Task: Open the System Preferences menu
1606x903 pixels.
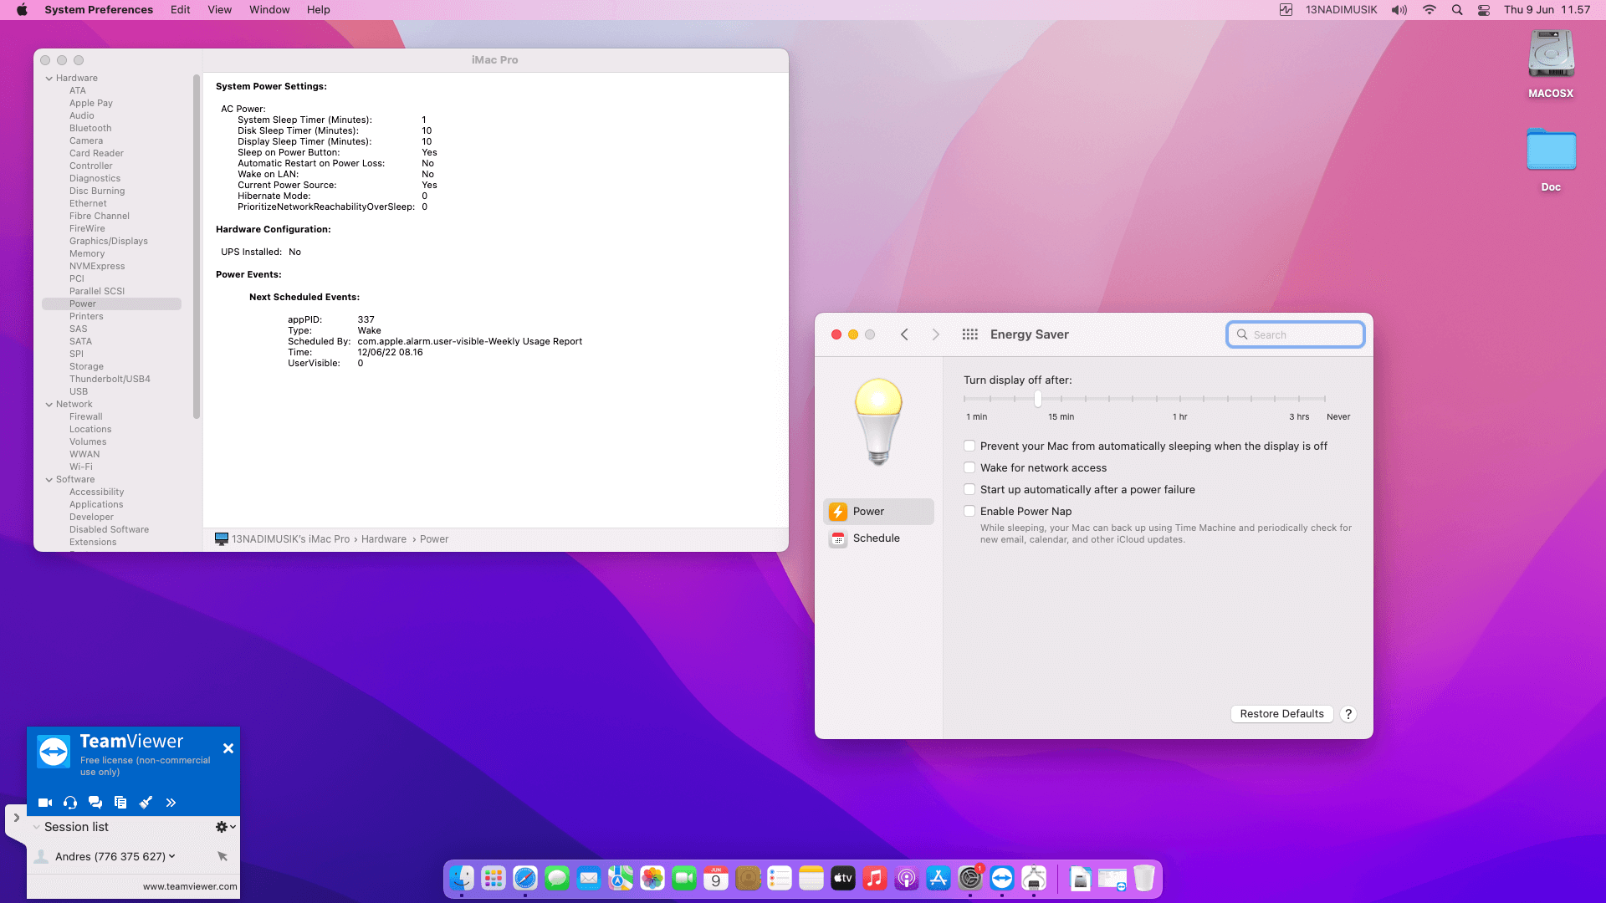Action: [99, 10]
